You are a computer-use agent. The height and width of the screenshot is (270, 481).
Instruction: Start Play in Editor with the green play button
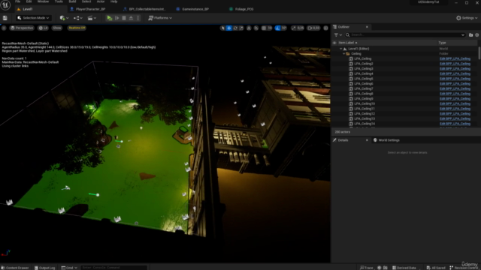pos(110,18)
